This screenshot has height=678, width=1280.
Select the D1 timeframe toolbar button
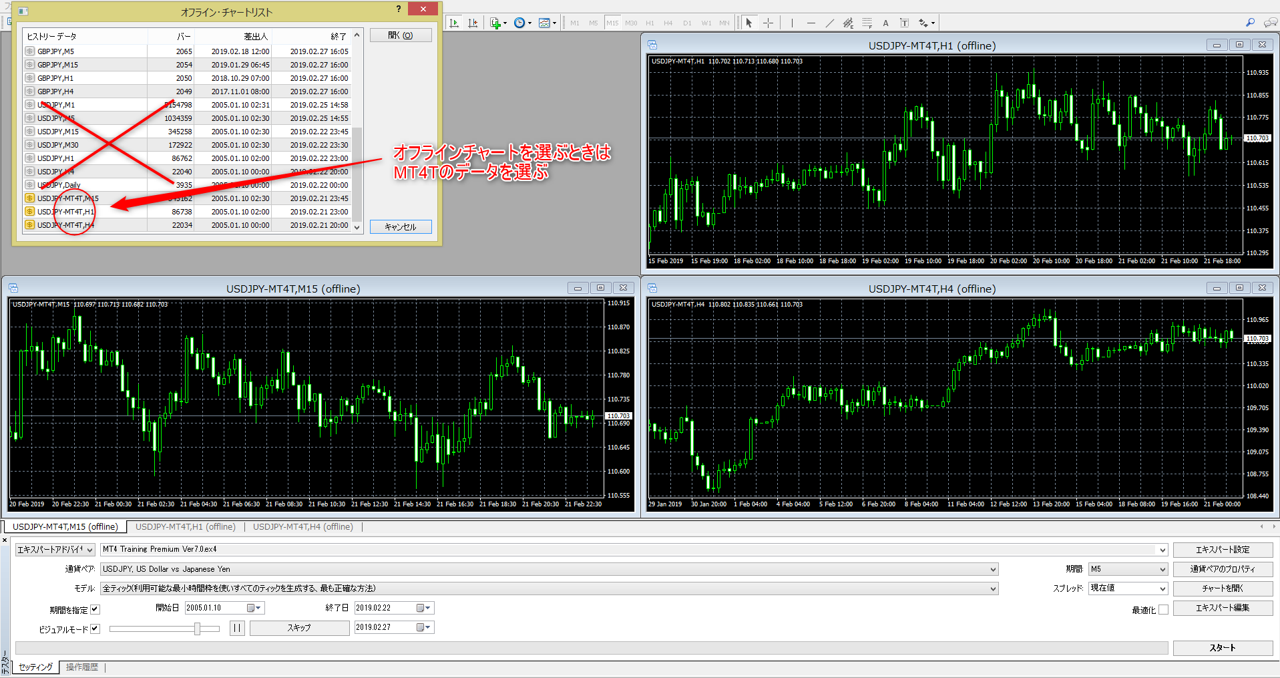click(x=687, y=23)
